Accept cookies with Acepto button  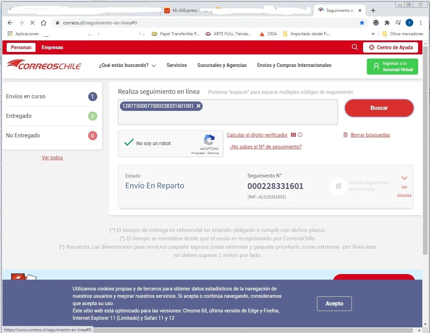point(334,304)
